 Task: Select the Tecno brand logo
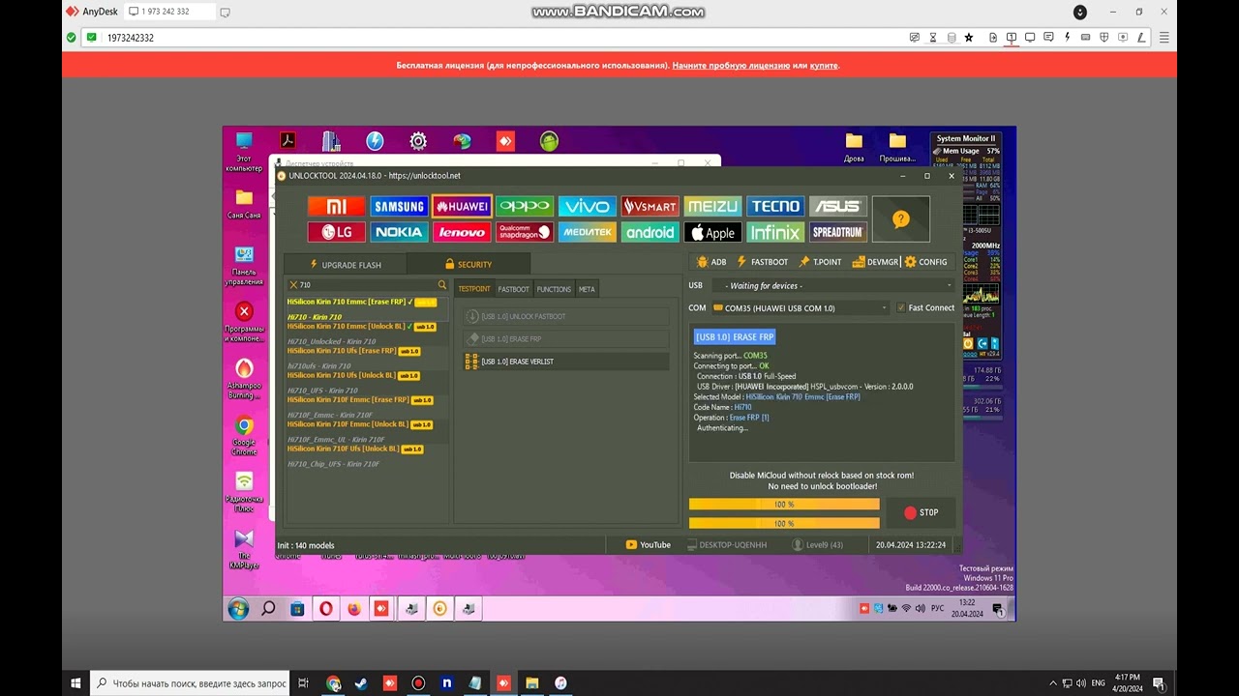[775, 207]
